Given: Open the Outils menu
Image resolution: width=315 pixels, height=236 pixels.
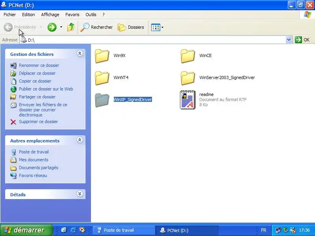Looking at the screenshot, I should (x=91, y=15).
